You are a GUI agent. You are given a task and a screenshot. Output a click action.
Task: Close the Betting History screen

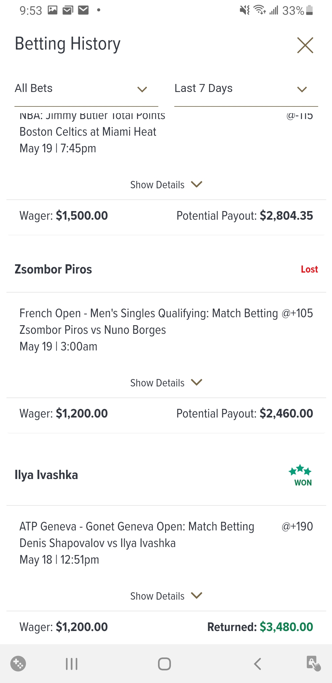[x=305, y=45]
